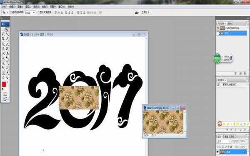Image resolution: width=250 pixels, height=156 pixels.
Task: Open the 图层 menu
Action: point(28,7)
